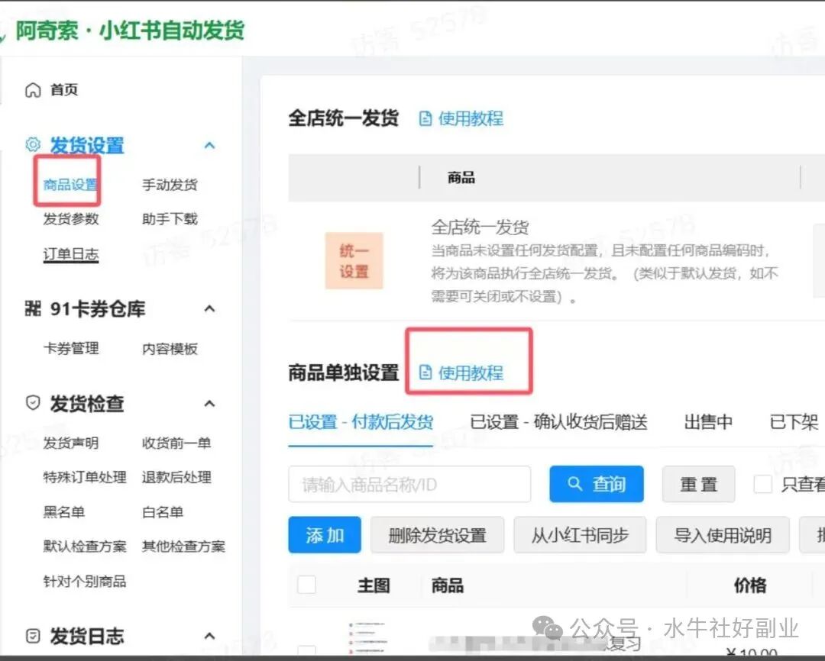Image resolution: width=825 pixels, height=661 pixels.
Task: Collapse the 发货日志 section chevron
Action: [209, 636]
